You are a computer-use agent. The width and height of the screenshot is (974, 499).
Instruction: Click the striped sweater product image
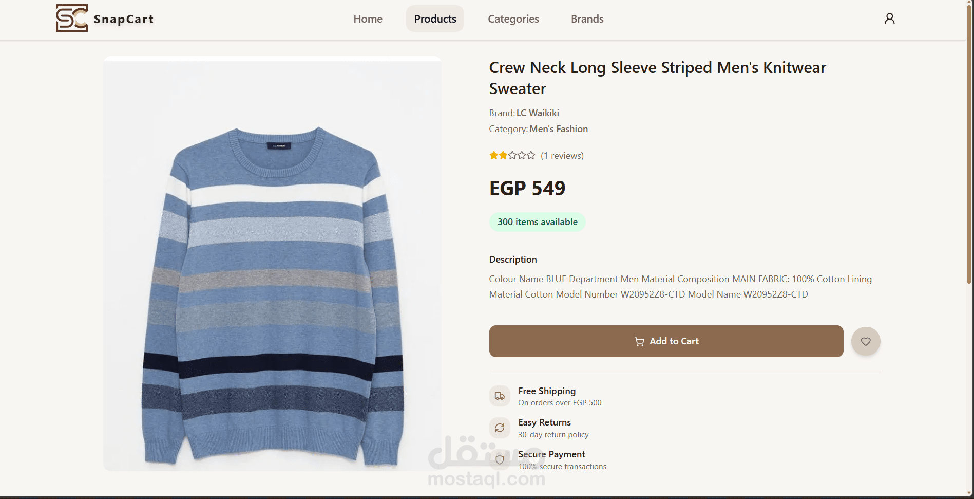(x=272, y=264)
